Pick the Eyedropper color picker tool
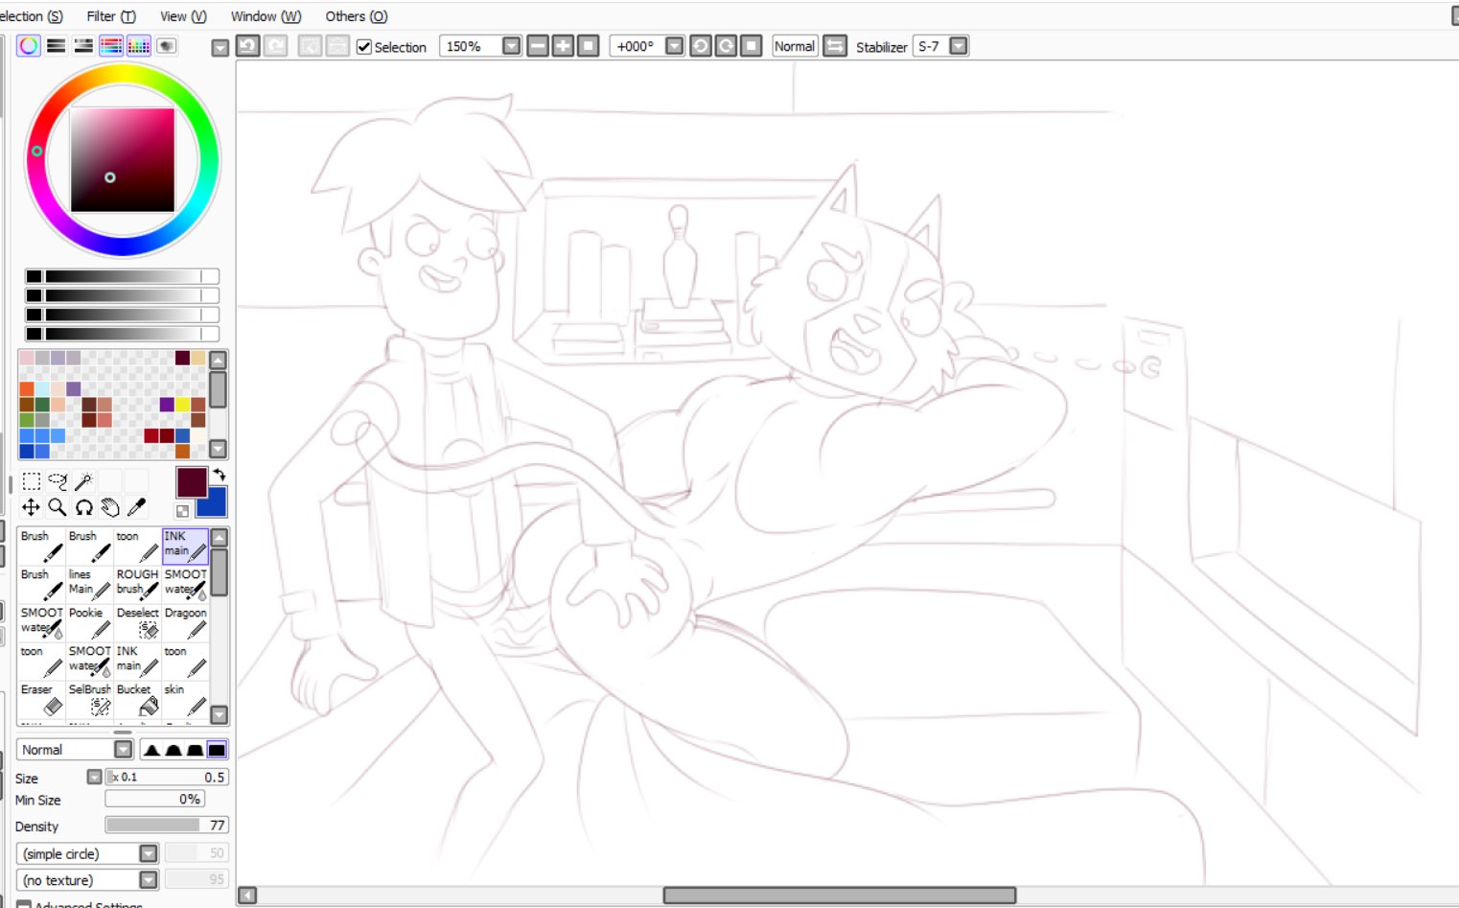1459x908 pixels. 136,507
